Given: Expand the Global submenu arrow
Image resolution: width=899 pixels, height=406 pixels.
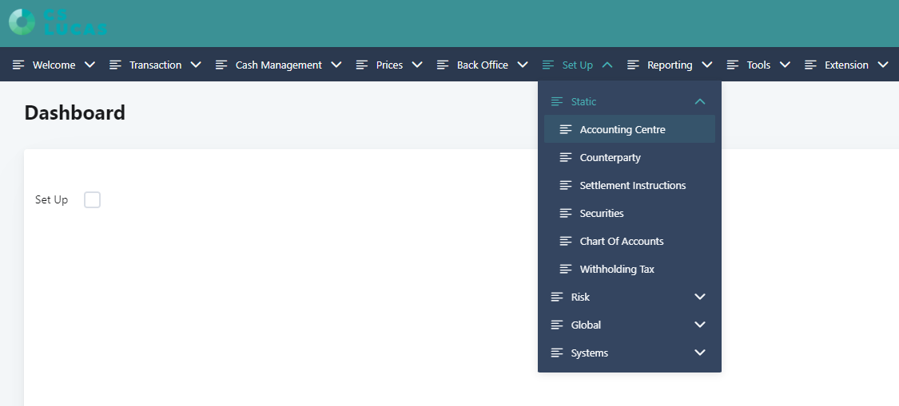Looking at the screenshot, I should (700, 325).
